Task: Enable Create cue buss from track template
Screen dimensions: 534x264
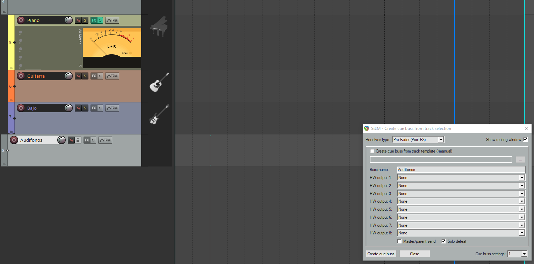Action: tap(372, 151)
